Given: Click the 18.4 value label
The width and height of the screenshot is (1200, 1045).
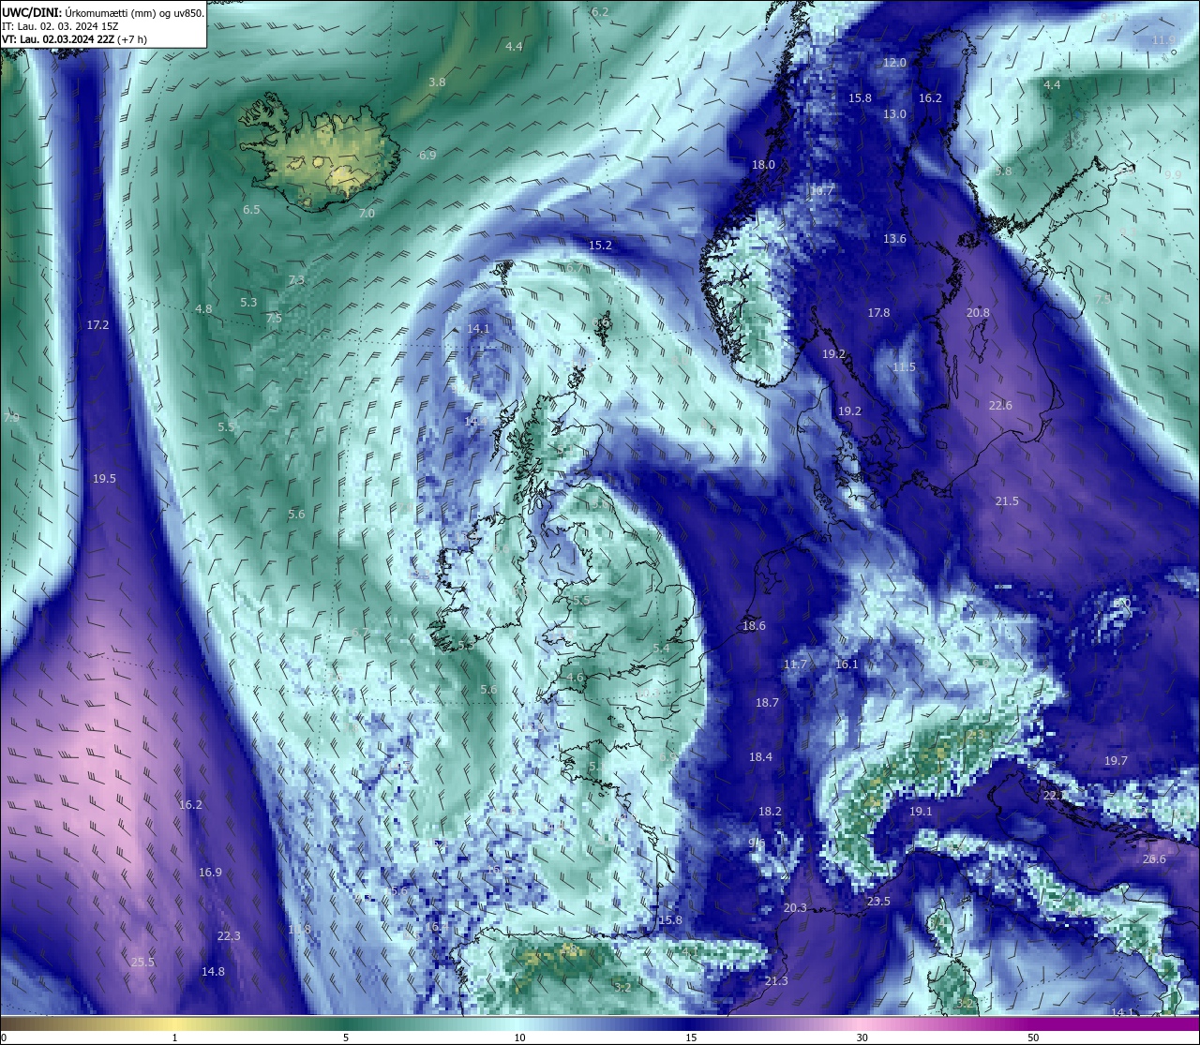Looking at the screenshot, I should [x=760, y=757].
